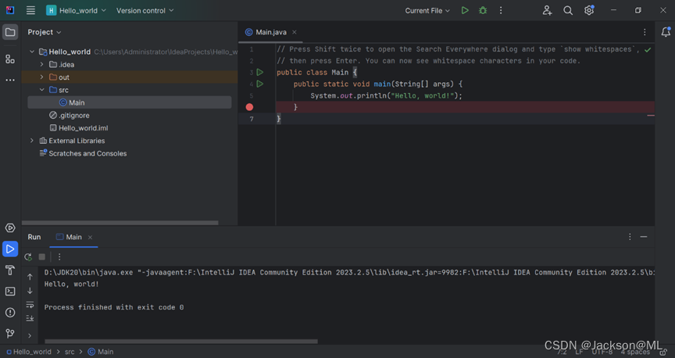
Task: Toggle the Project tool window folder icon
Action: pyautogui.click(x=10, y=32)
